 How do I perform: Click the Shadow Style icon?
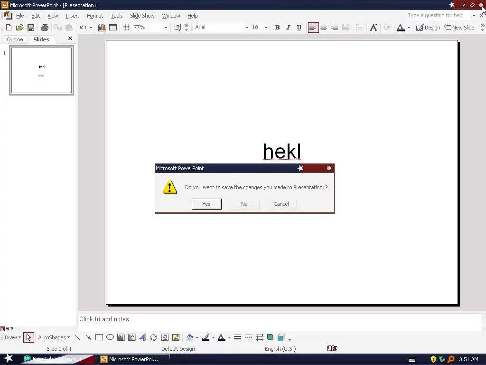point(270,337)
